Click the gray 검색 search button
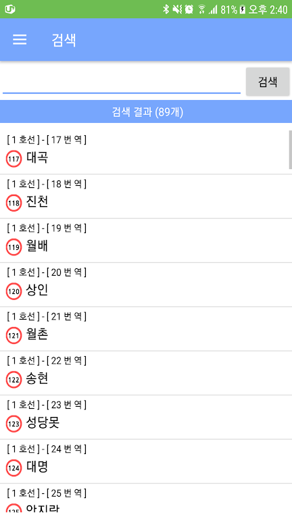This screenshot has width=292, height=519. click(x=268, y=82)
